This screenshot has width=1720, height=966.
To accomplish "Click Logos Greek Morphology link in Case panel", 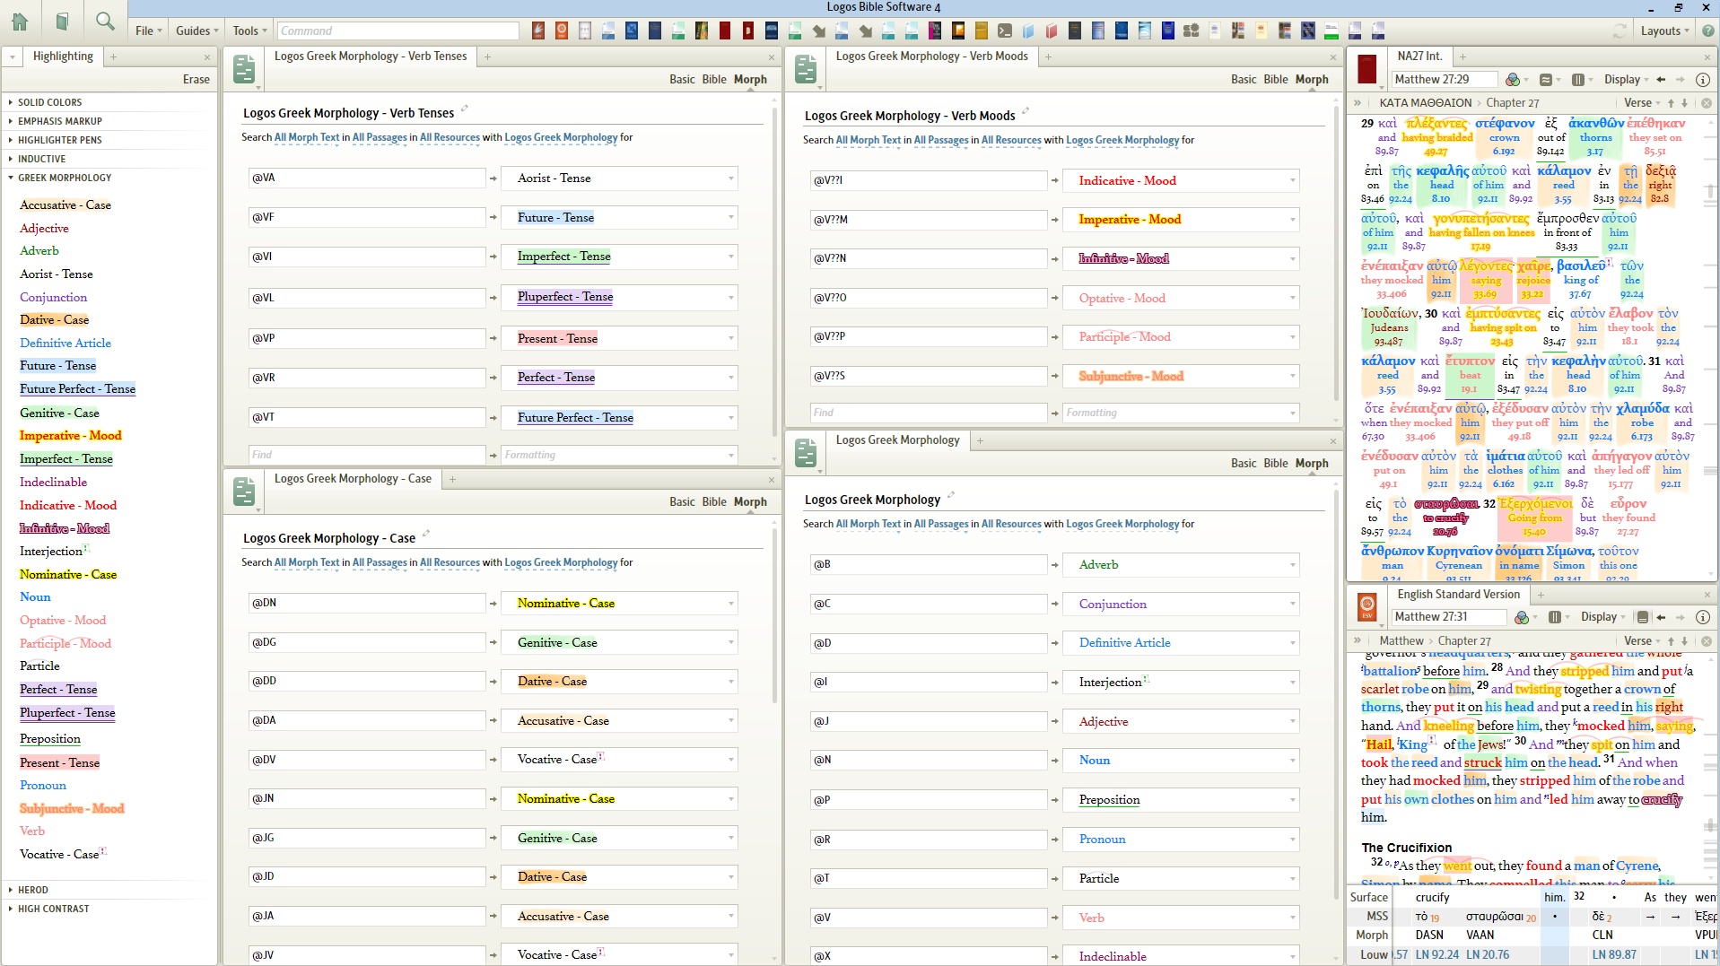I will pyautogui.click(x=561, y=563).
